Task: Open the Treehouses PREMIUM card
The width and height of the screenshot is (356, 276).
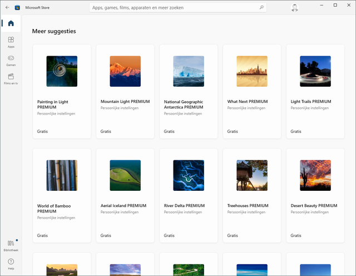Action: [252, 175]
